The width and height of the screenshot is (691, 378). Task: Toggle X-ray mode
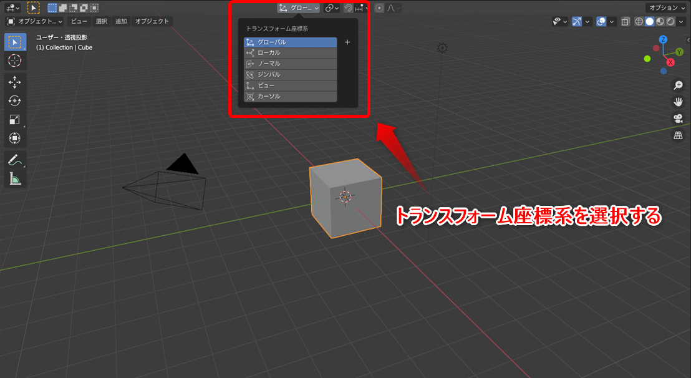tap(625, 21)
